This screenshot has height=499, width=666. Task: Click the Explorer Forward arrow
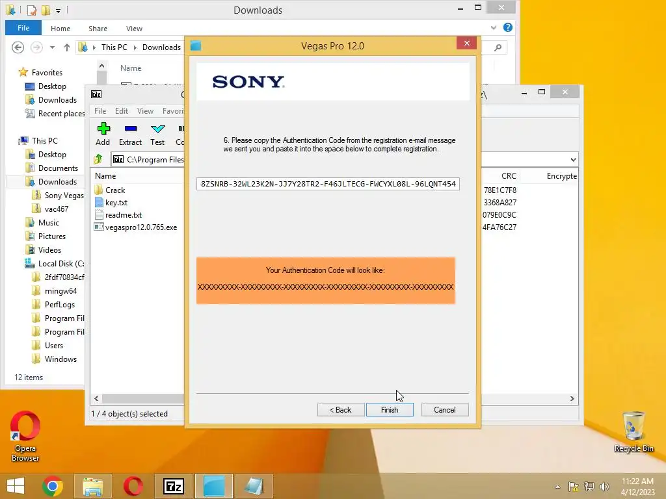[36, 47]
